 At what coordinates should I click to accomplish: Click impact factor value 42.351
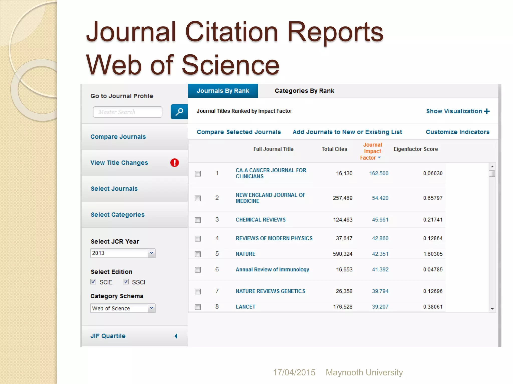click(380, 254)
